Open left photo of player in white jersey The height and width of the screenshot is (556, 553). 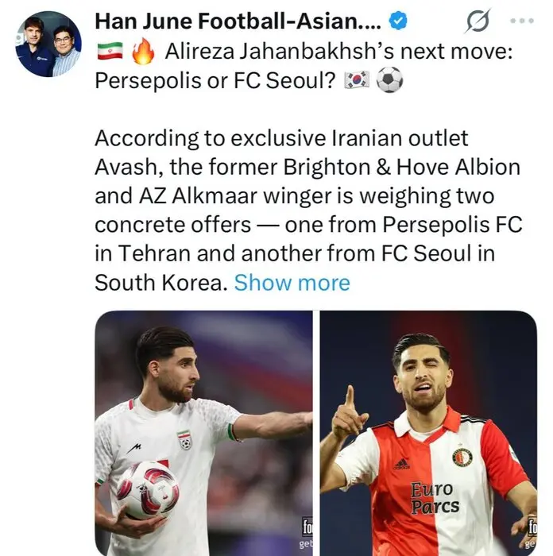[203, 433]
